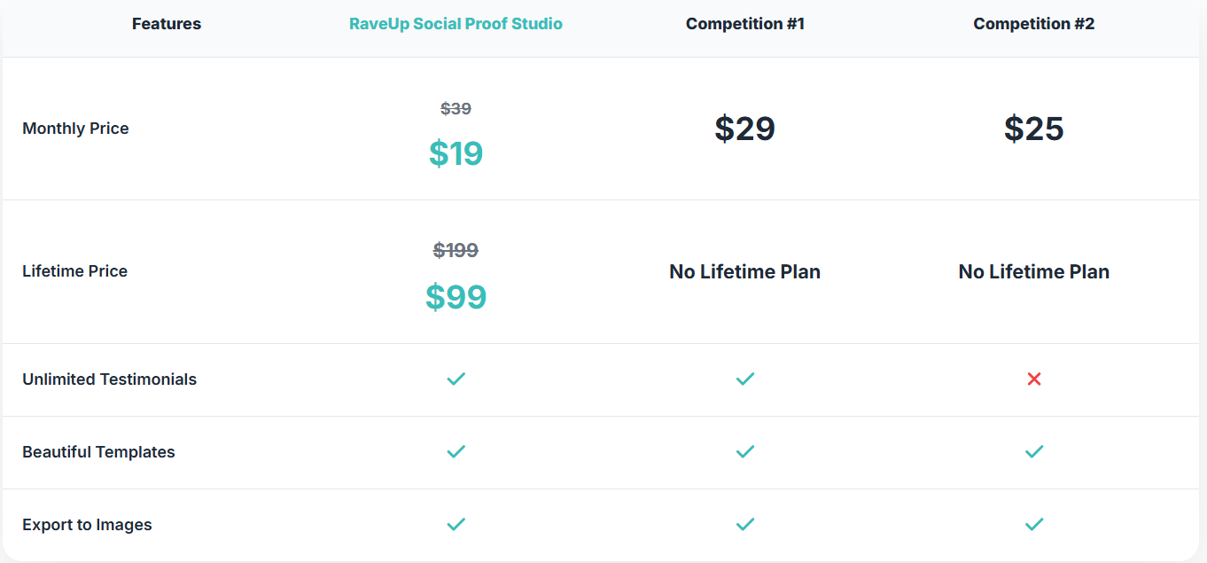The height and width of the screenshot is (563, 1207).
Task: Click Competition #1 $29 price
Action: [x=745, y=129]
